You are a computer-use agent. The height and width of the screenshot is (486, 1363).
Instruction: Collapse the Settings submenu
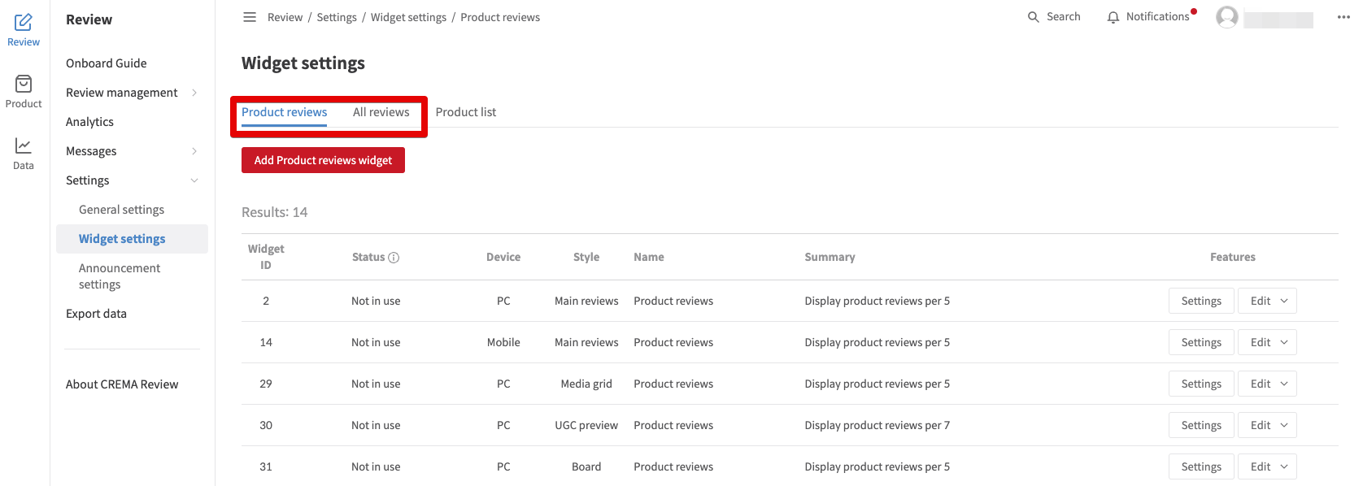[194, 180]
